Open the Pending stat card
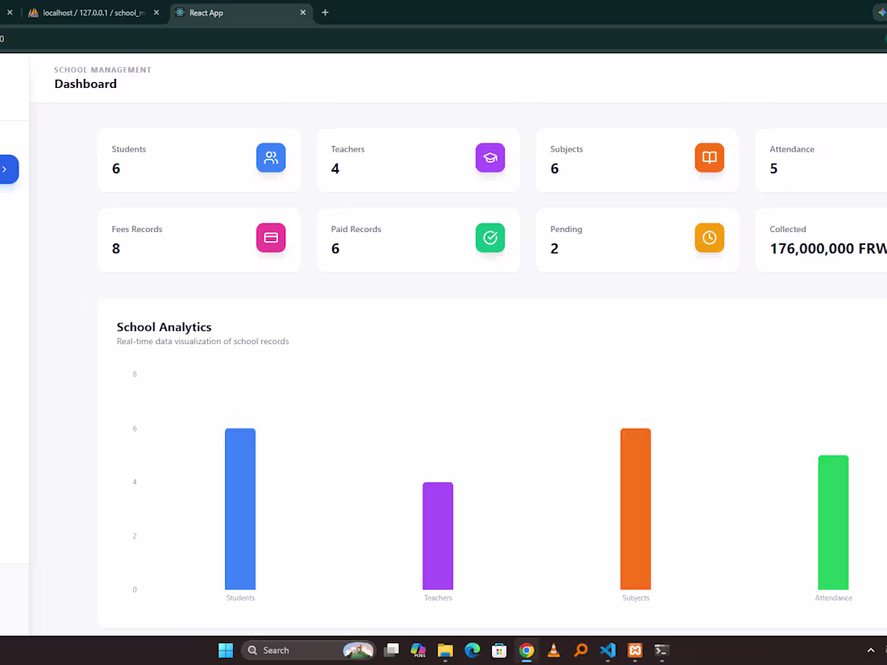Screen dimensions: 887x665 point(638,240)
